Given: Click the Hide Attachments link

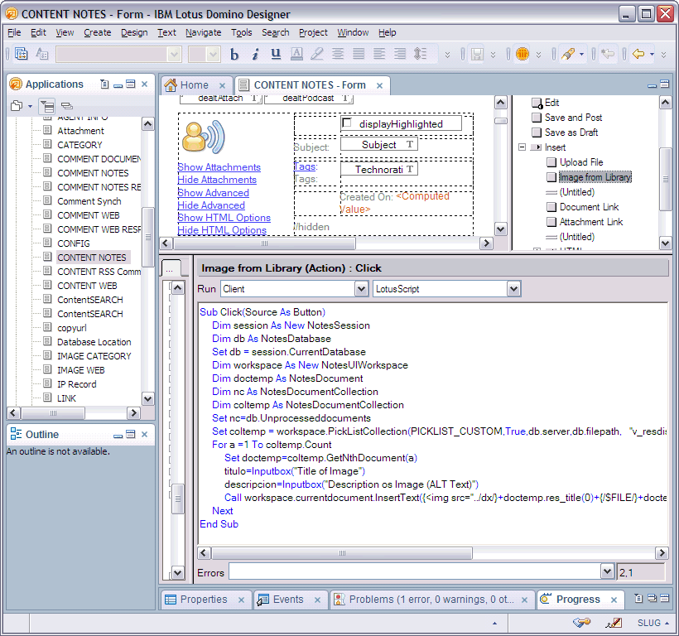Looking at the screenshot, I should point(217,180).
